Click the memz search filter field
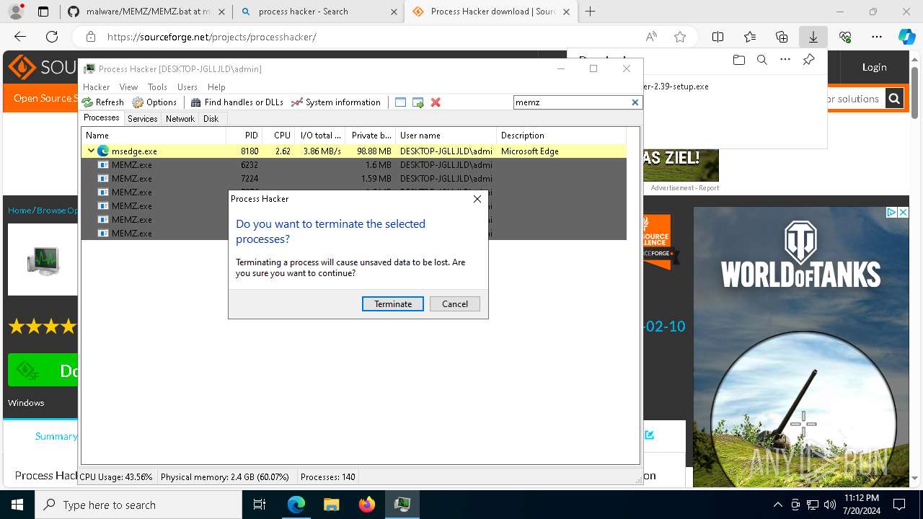The image size is (923, 519). pos(572,102)
